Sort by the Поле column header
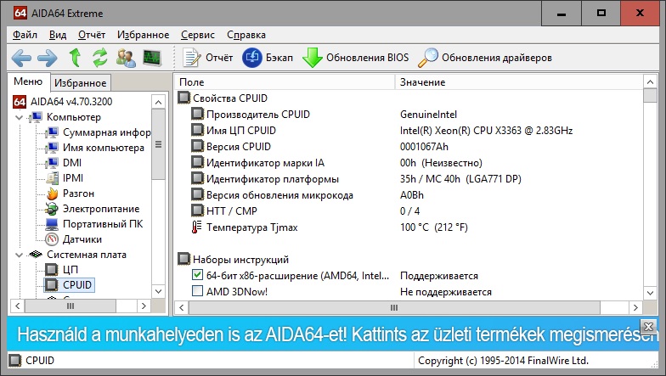 (285, 82)
